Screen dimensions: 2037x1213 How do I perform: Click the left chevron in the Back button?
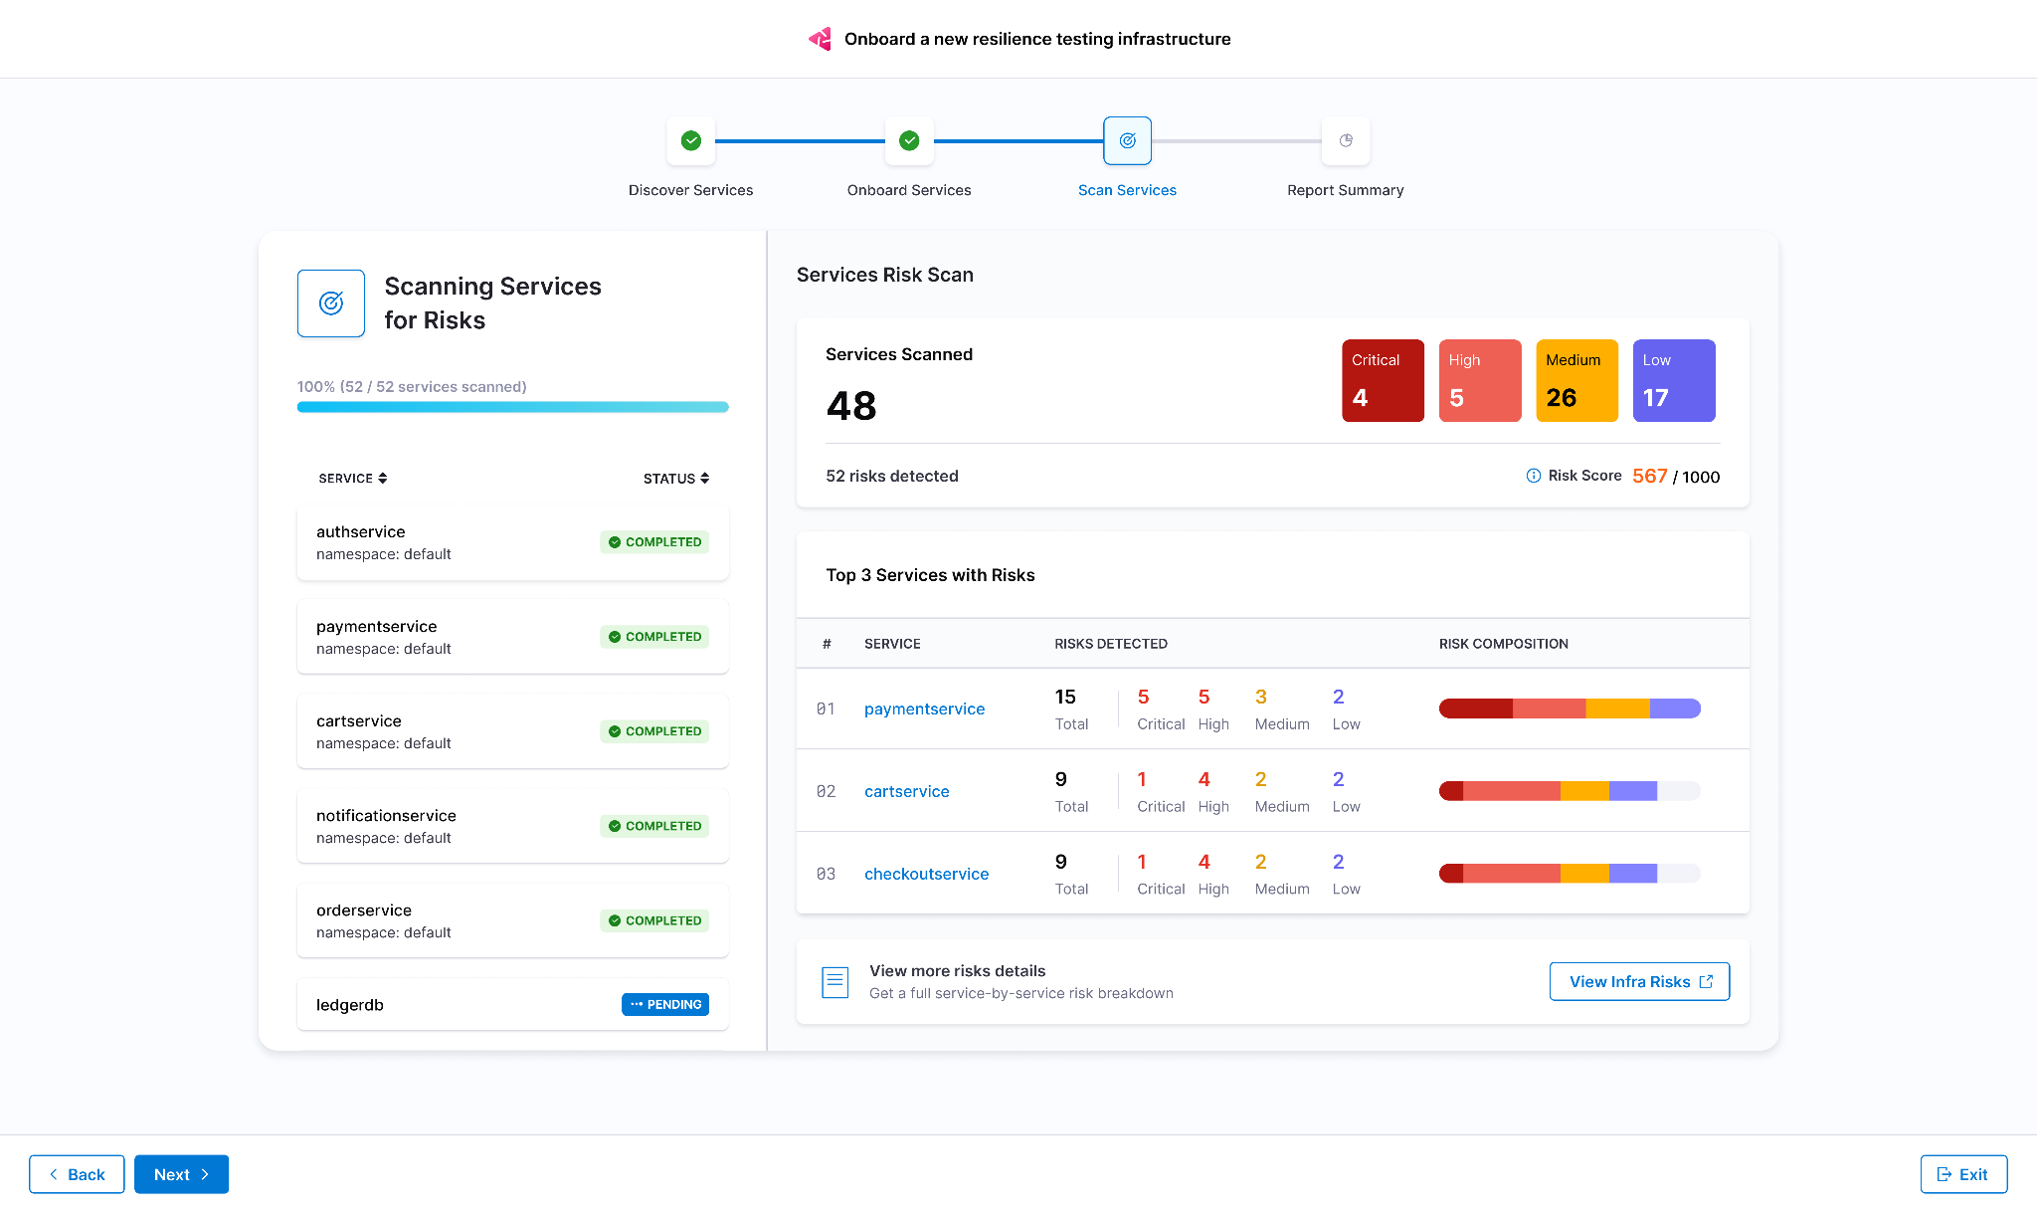pyautogui.click(x=54, y=1174)
